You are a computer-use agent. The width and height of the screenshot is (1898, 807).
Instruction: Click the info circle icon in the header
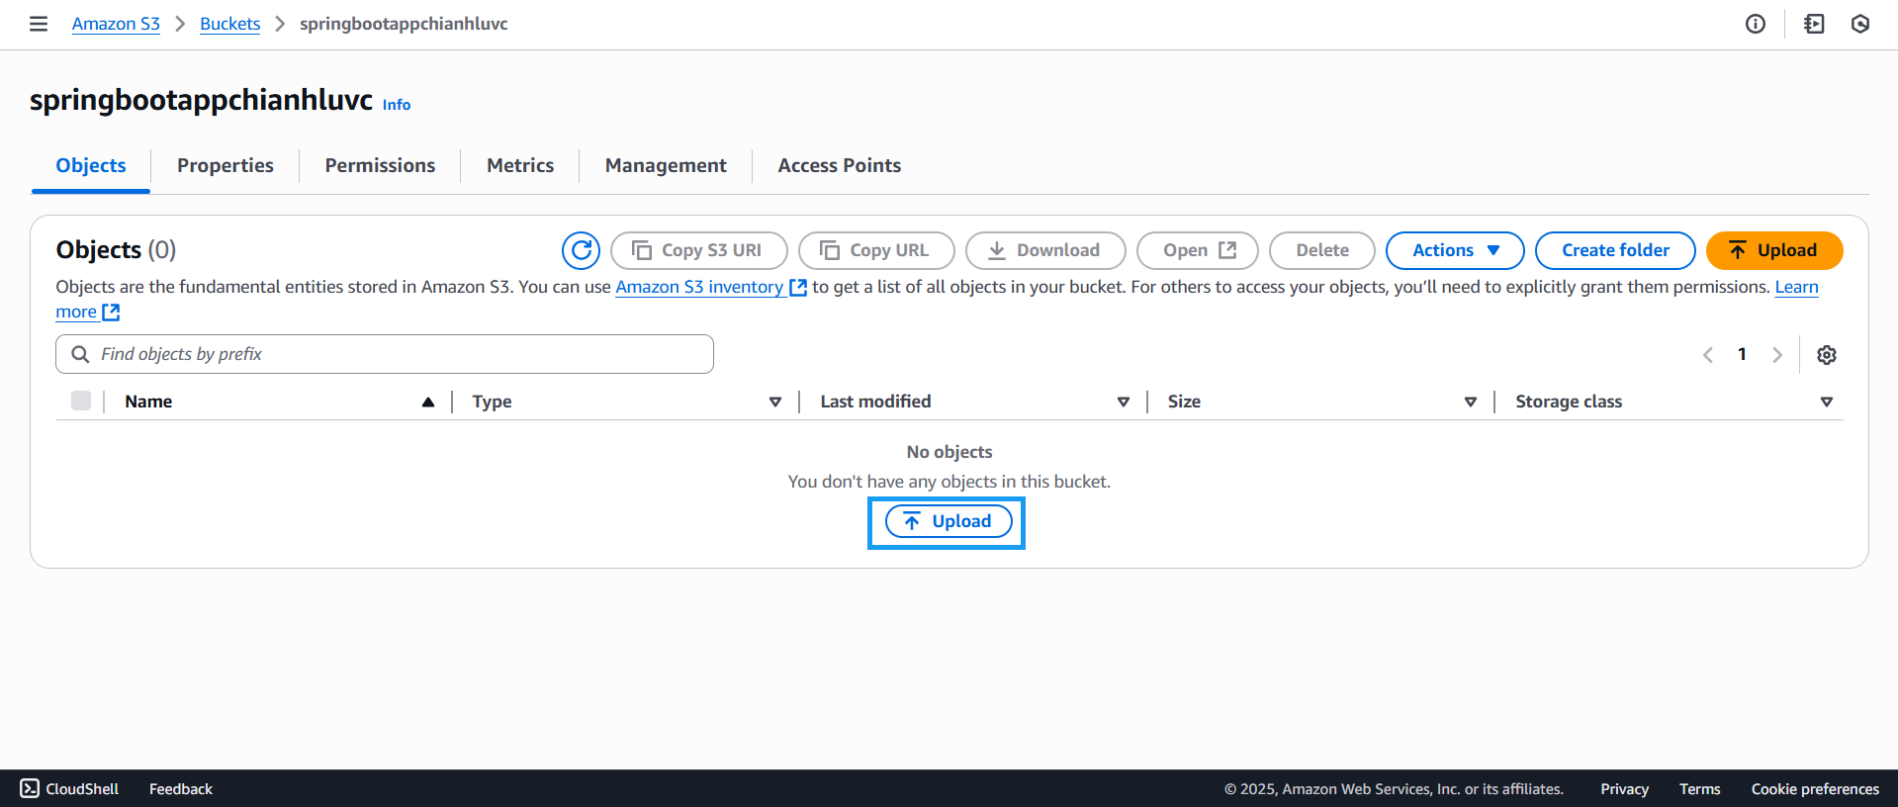(1756, 24)
